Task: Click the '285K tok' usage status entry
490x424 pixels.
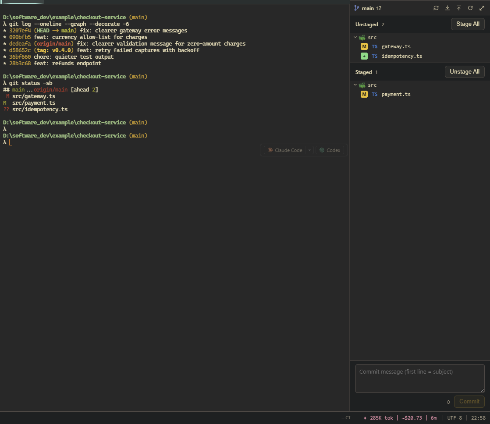Action: (x=378, y=418)
